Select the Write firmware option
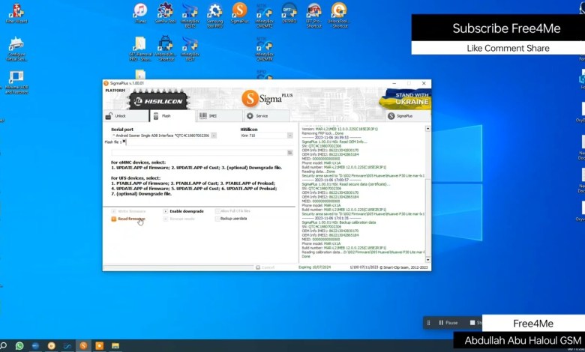The width and height of the screenshot is (585, 352). pyautogui.click(x=128, y=211)
